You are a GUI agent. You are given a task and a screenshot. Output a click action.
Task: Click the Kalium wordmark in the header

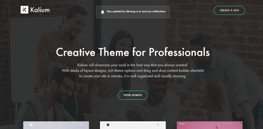40,10
